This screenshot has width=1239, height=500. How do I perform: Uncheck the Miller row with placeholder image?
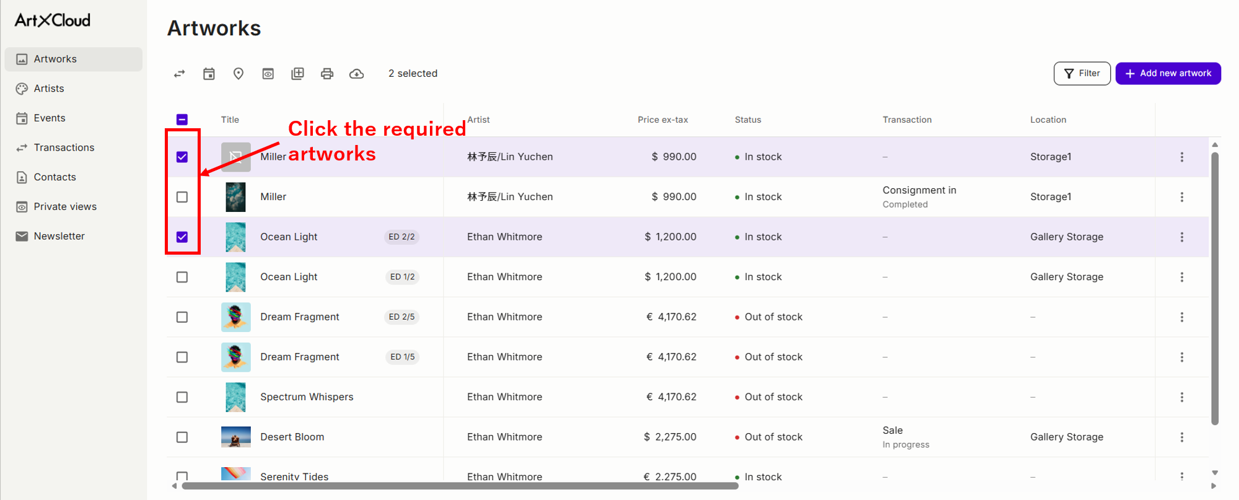click(x=182, y=157)
